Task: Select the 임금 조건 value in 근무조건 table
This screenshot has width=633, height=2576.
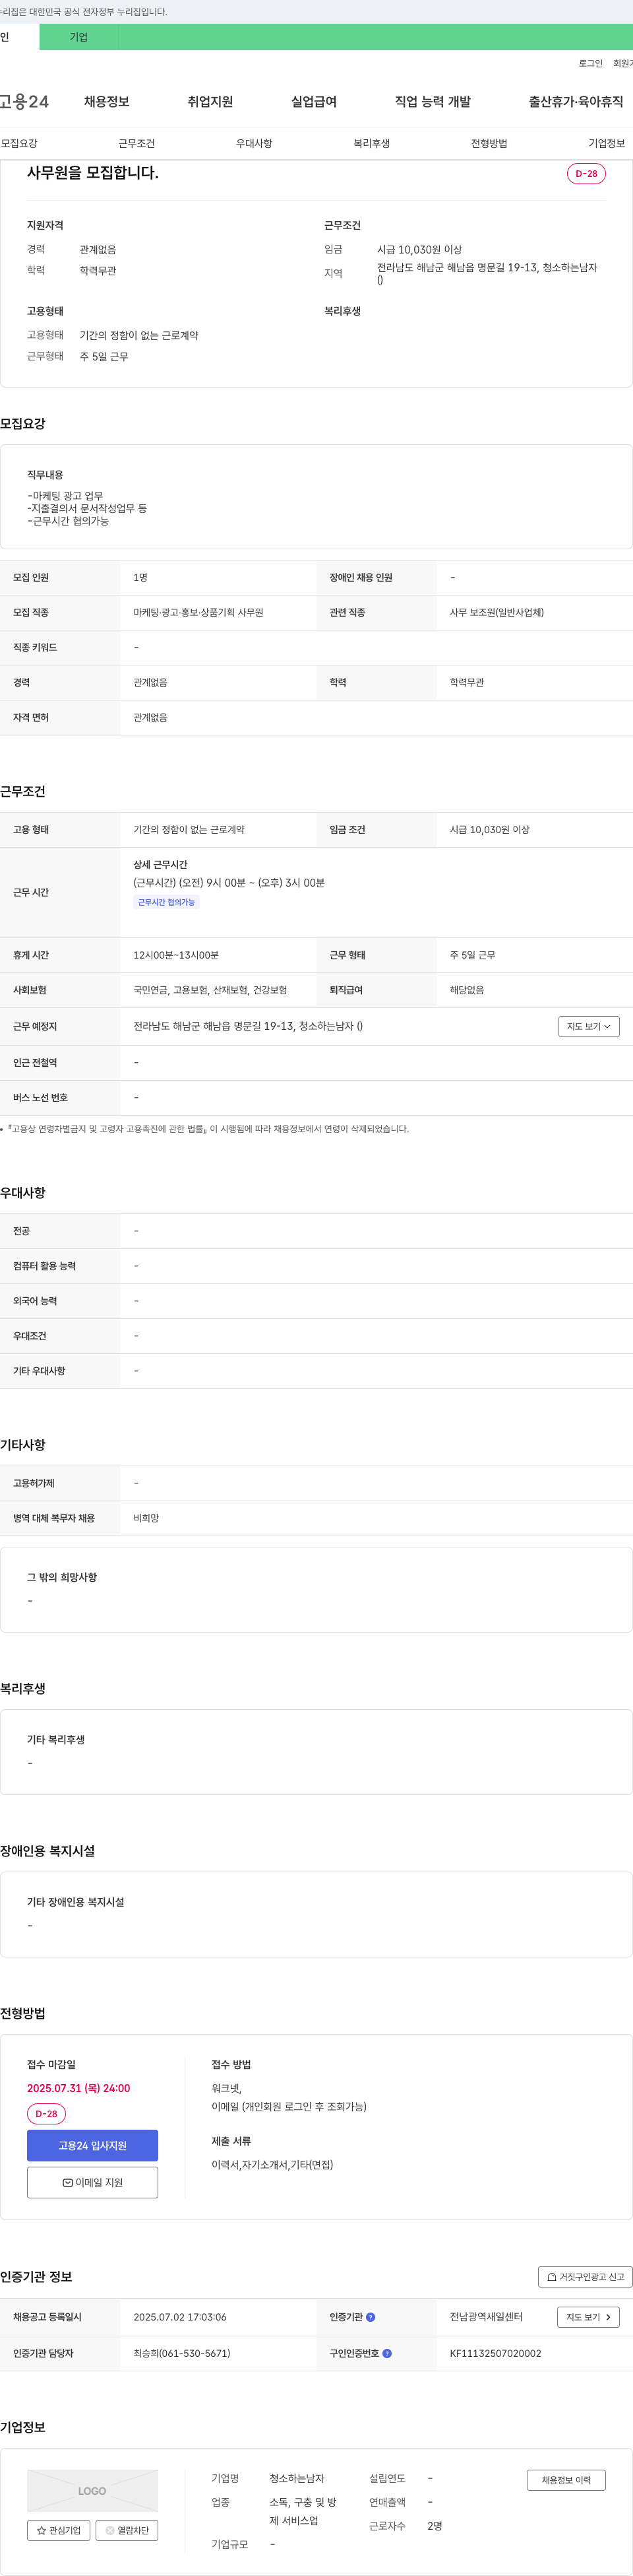Action: point(489,829)
